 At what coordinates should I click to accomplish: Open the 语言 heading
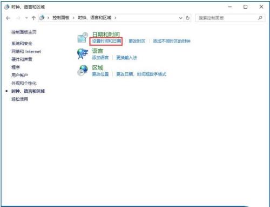pos(98,51)
